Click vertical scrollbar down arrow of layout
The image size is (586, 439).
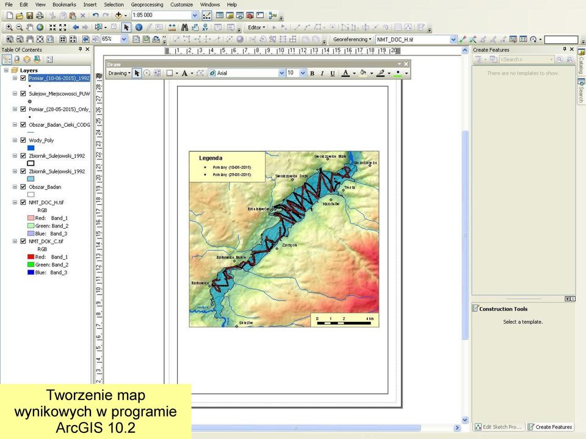(465, 419)
